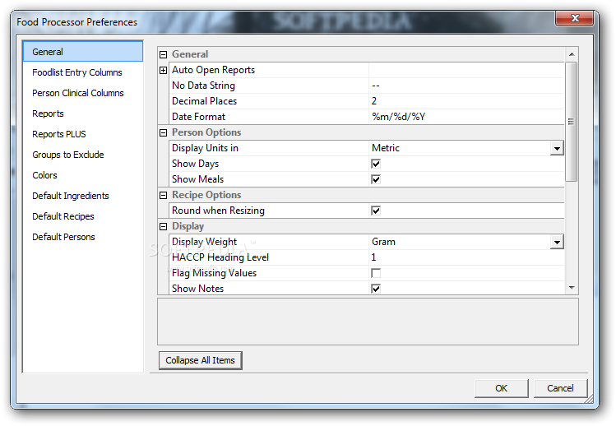
Task: Click the scroll up arrow of property list
Action: pos(572,54)
